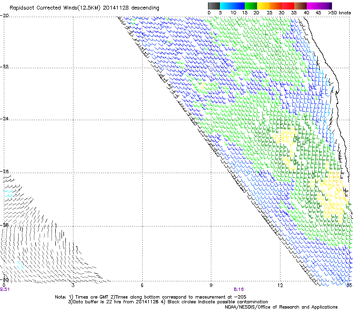Click the dark purple >50 knots swatch
Image resolution: width=353 pixels, height=310 pixels.
(x=330, y=6)
